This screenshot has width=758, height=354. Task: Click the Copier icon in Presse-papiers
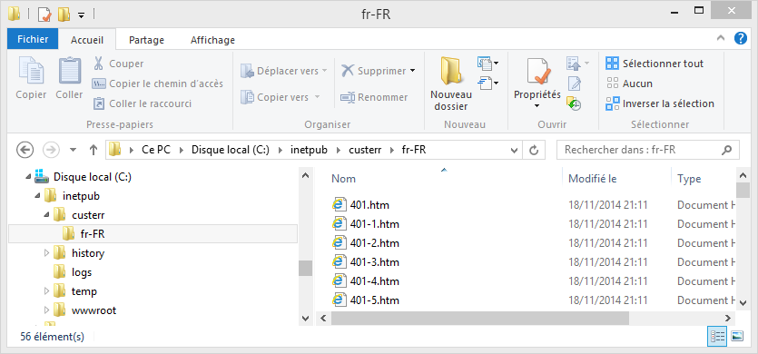tap(31, 71)
